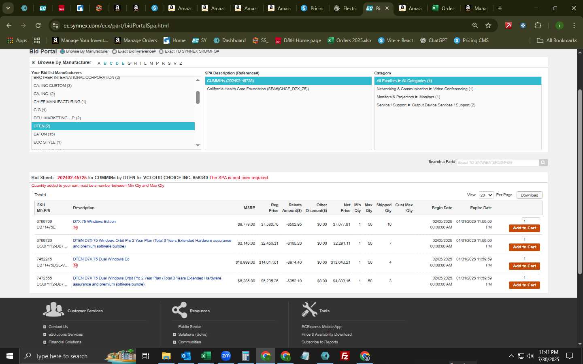Choose California Health Care Foundation SPA
583x364 pixels.
288,89
